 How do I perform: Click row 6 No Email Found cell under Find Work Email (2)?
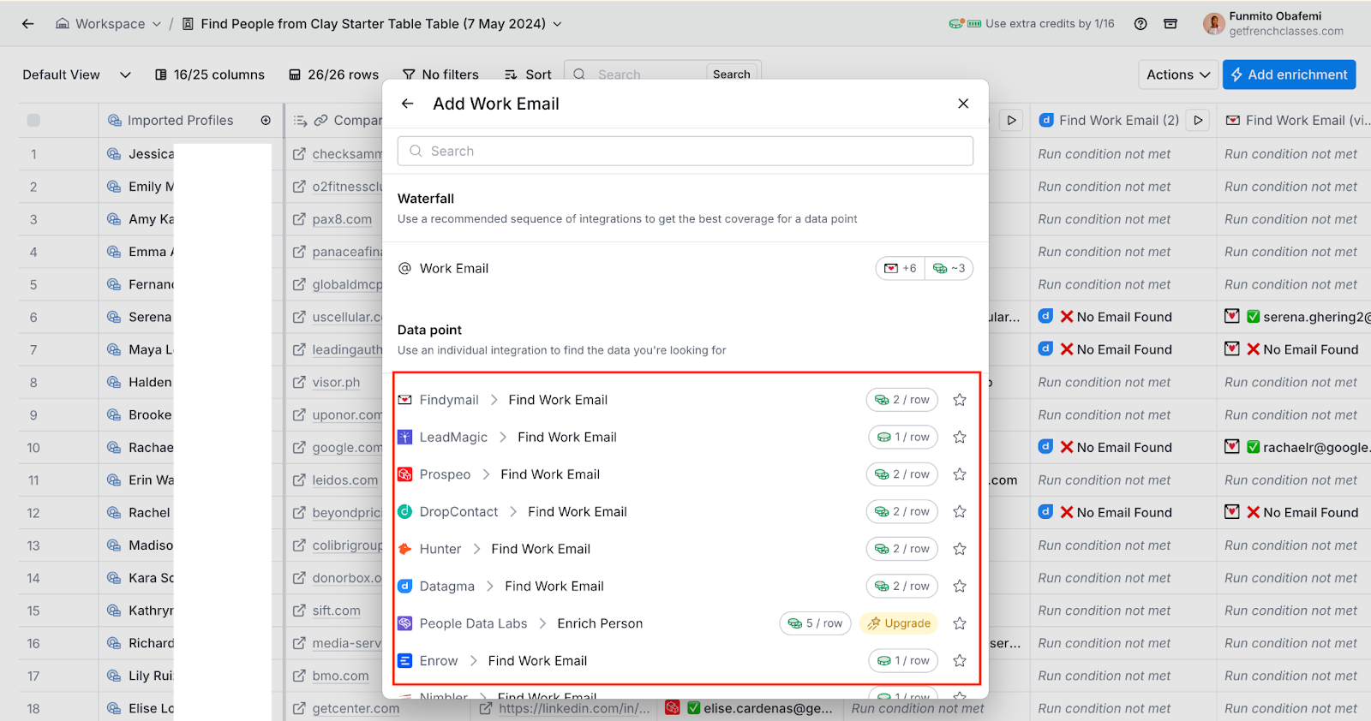click(x=1123, y=317)
